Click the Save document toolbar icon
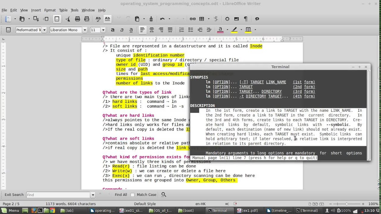The image size is (381, 214). click(x=36, y=19)
